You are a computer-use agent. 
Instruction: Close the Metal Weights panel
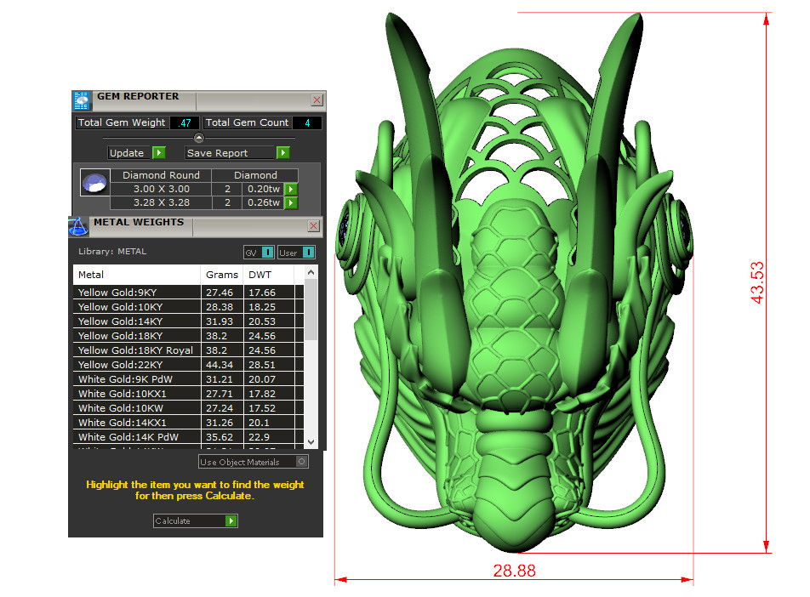(313, 226)
